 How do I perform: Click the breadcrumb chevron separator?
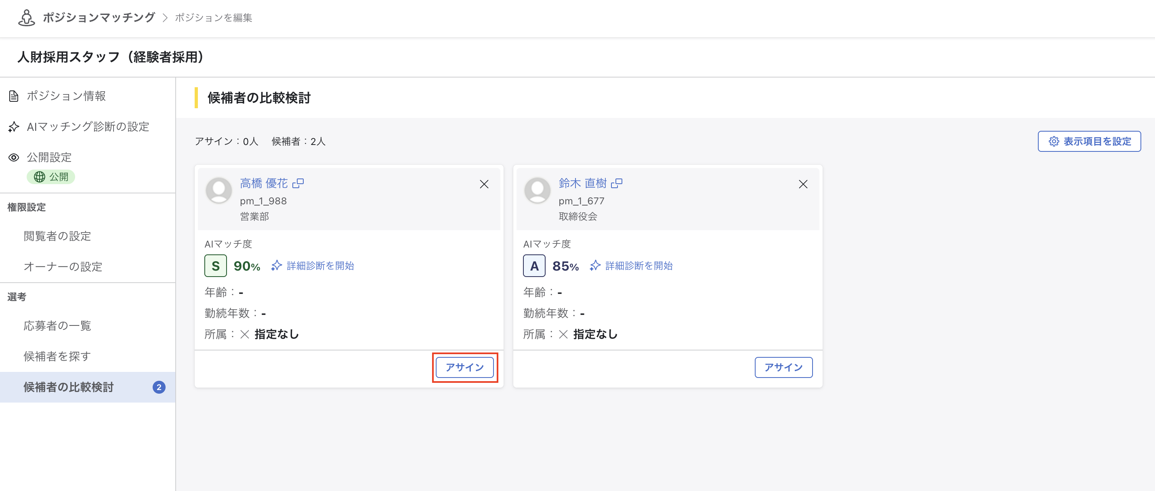tap(165, 18)
